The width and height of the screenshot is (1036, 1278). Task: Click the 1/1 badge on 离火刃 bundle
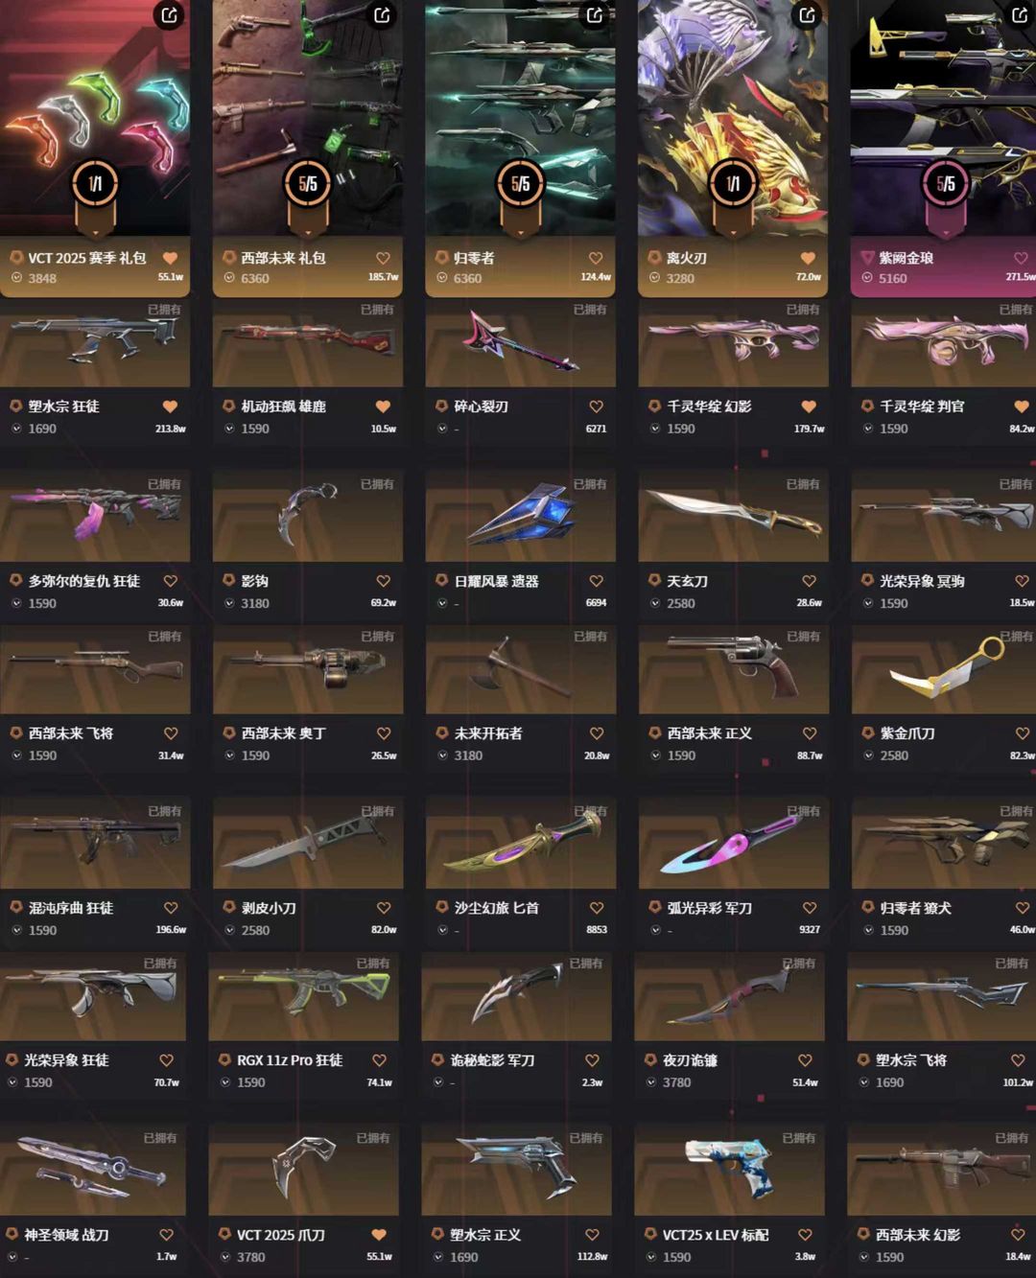733,183
